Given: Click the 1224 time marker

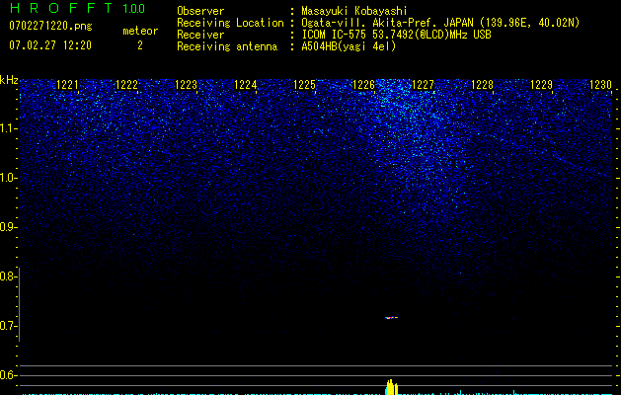Looking at the screenshot, I should click(x=245, y=85).
